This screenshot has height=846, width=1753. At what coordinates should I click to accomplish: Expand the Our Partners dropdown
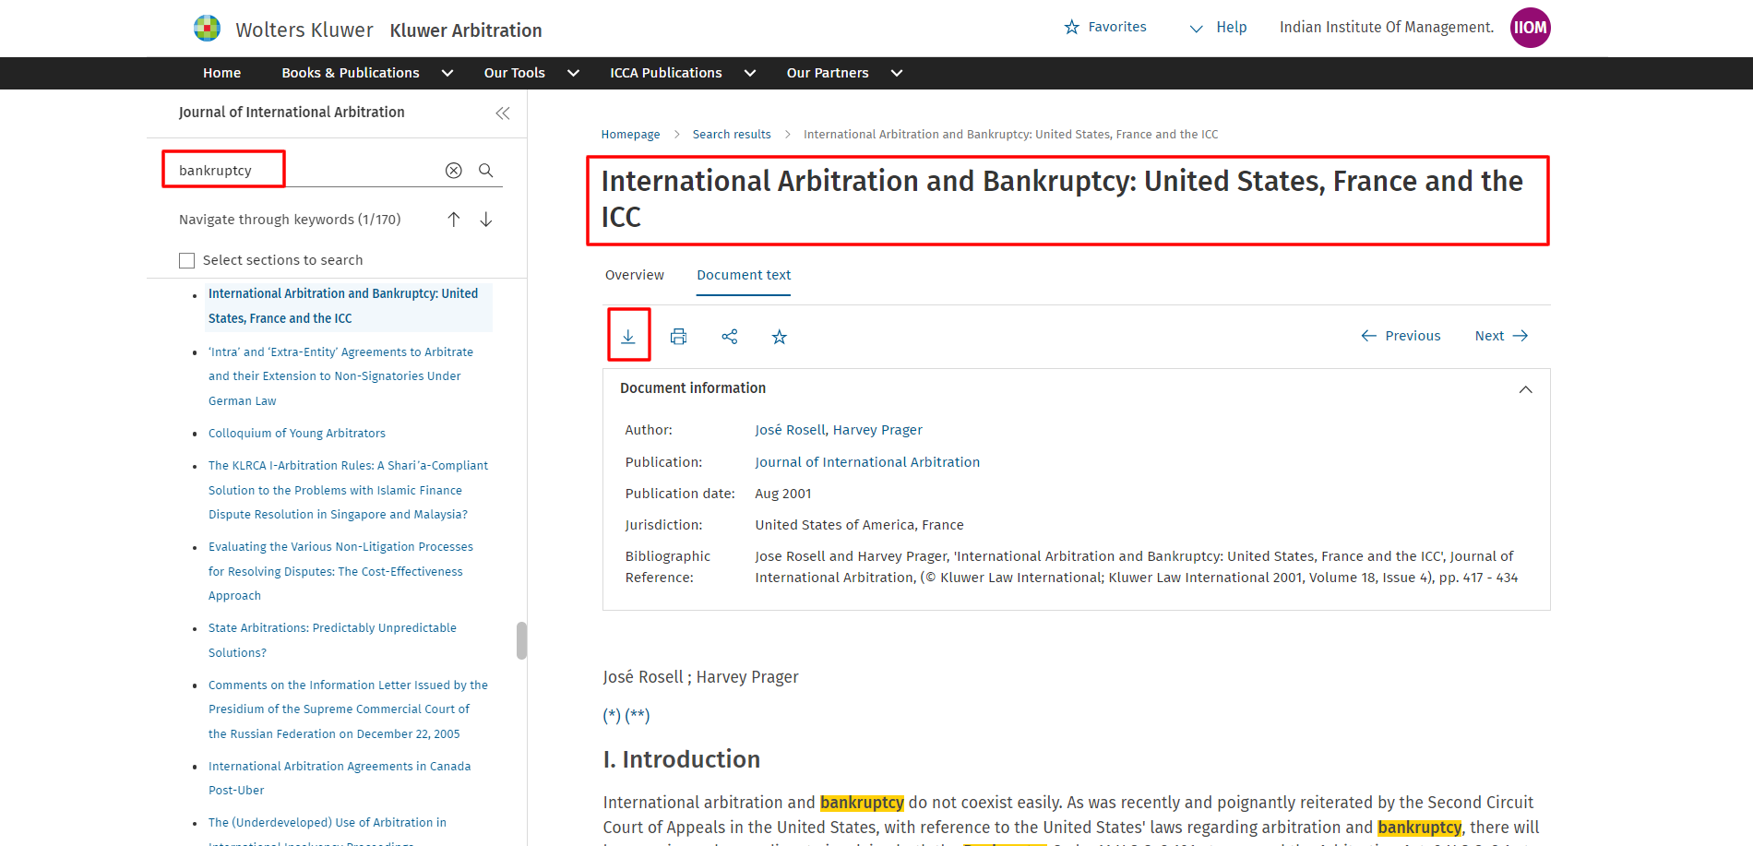coord(897,74)
